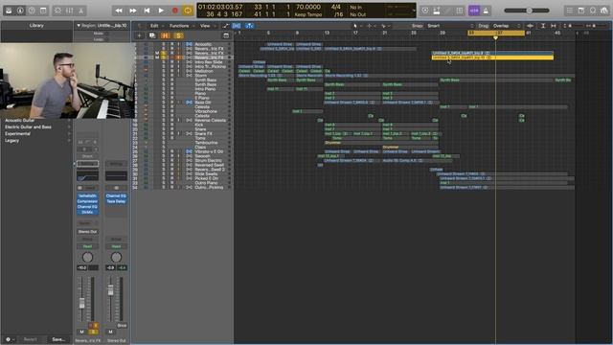
Task: Open Tape Delay plug-in on Stereo Out
Action: (x=116, y=201)
